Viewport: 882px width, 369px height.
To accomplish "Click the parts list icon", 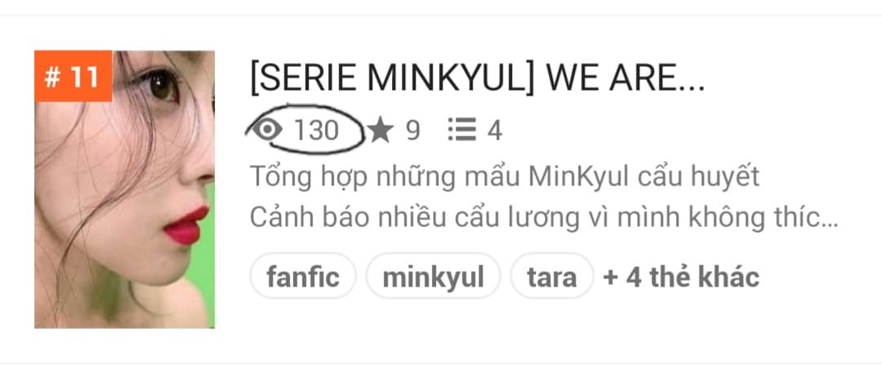I will point(462,130).
